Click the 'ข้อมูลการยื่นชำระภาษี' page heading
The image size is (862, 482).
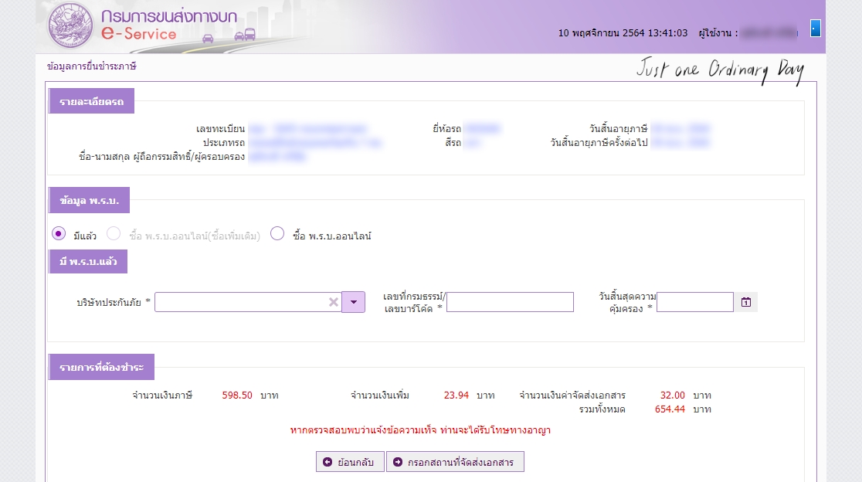pos(91,66)
